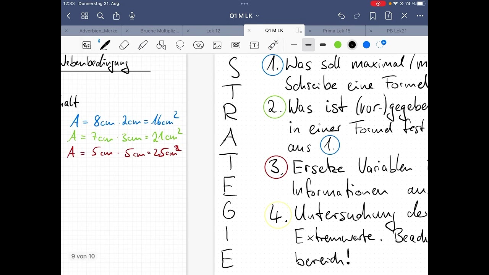Select the Lasso tool
Image resolution: width=489 pixels, height=275 pixels.
tap(180, 45)
